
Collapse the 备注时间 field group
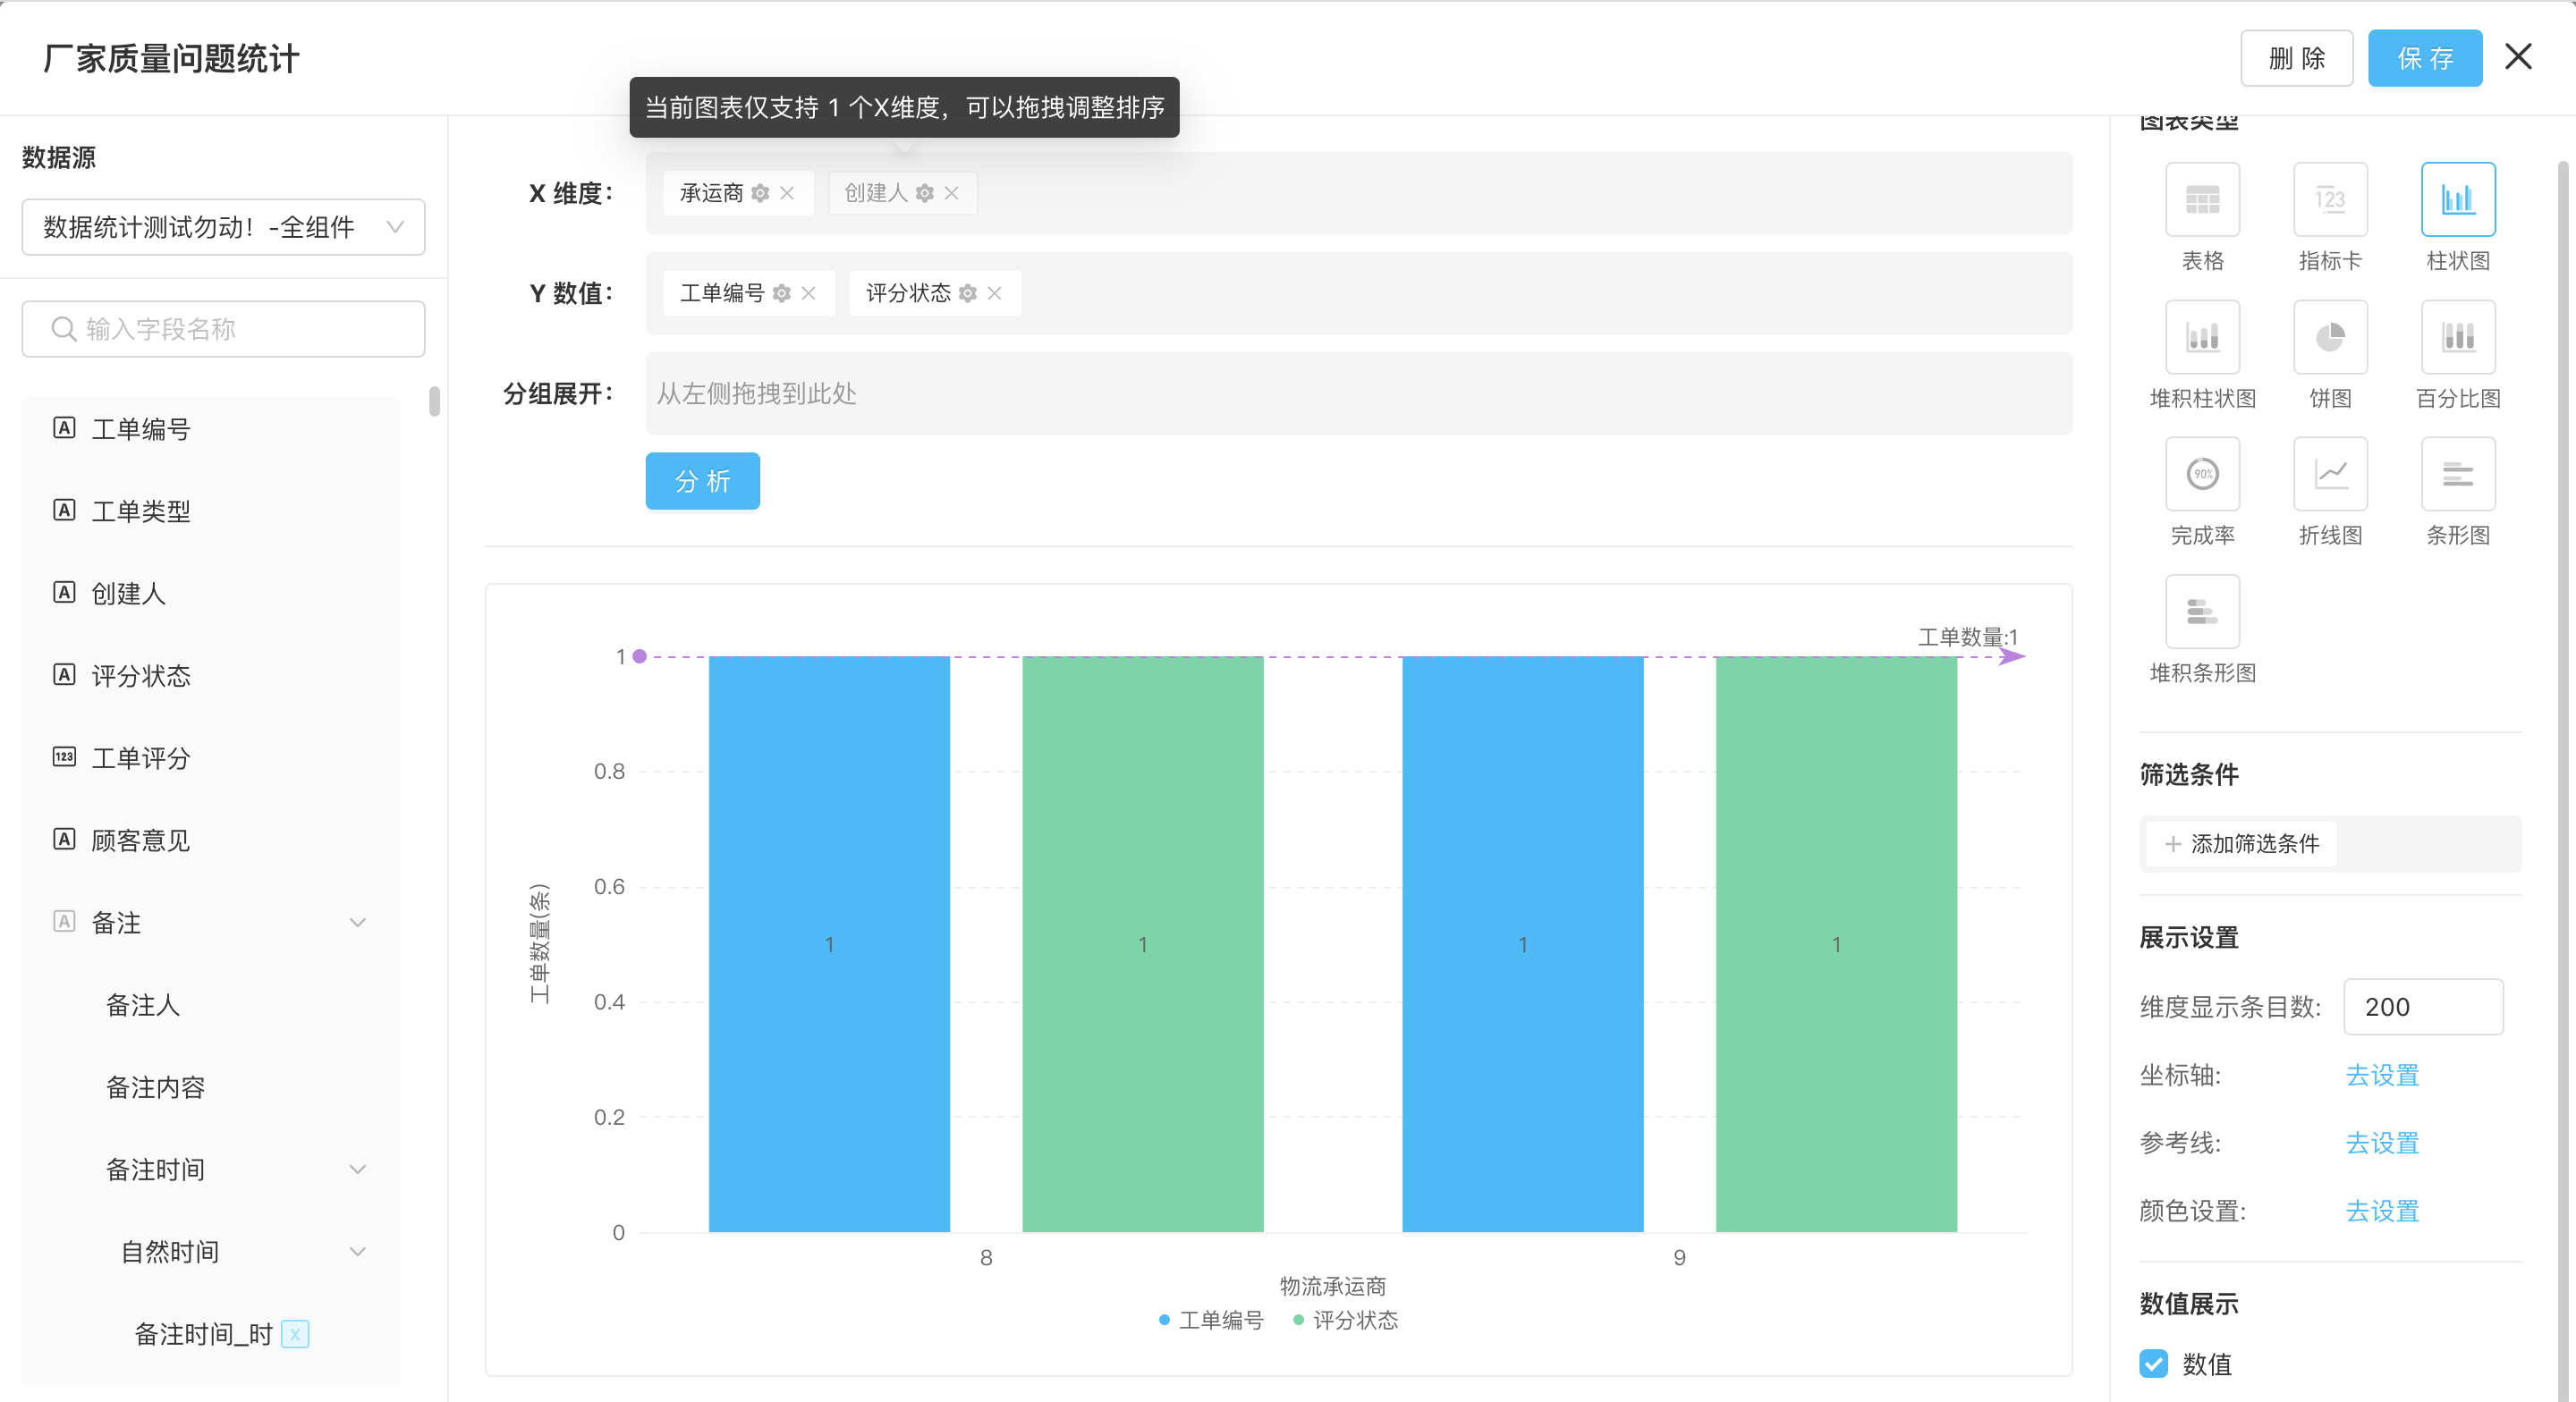(358, 1169)
